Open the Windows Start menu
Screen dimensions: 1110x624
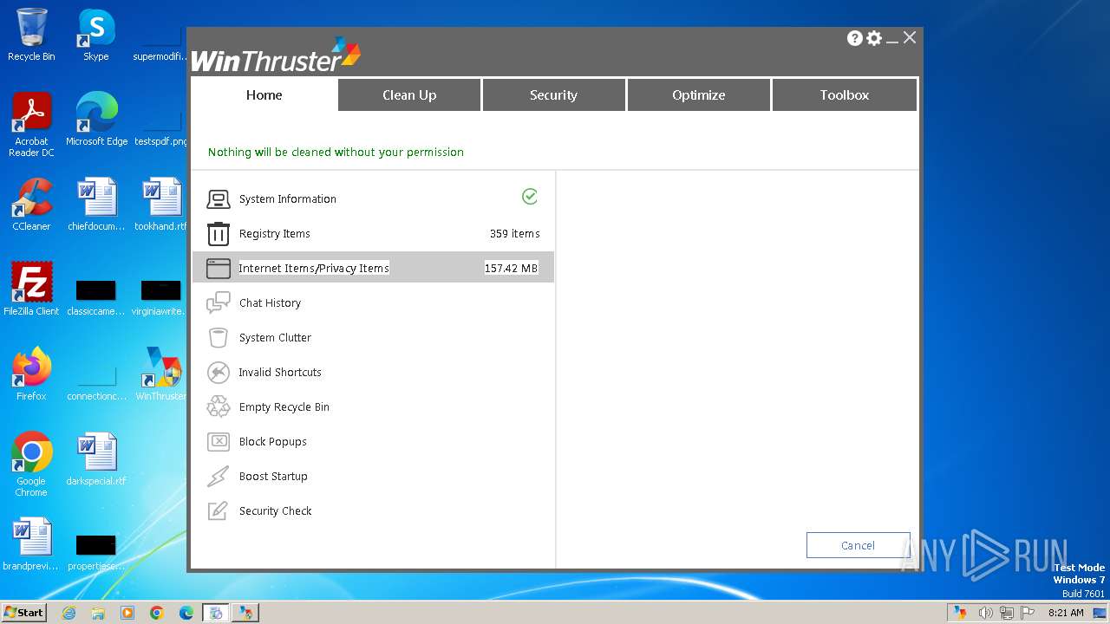pos(24,613)
